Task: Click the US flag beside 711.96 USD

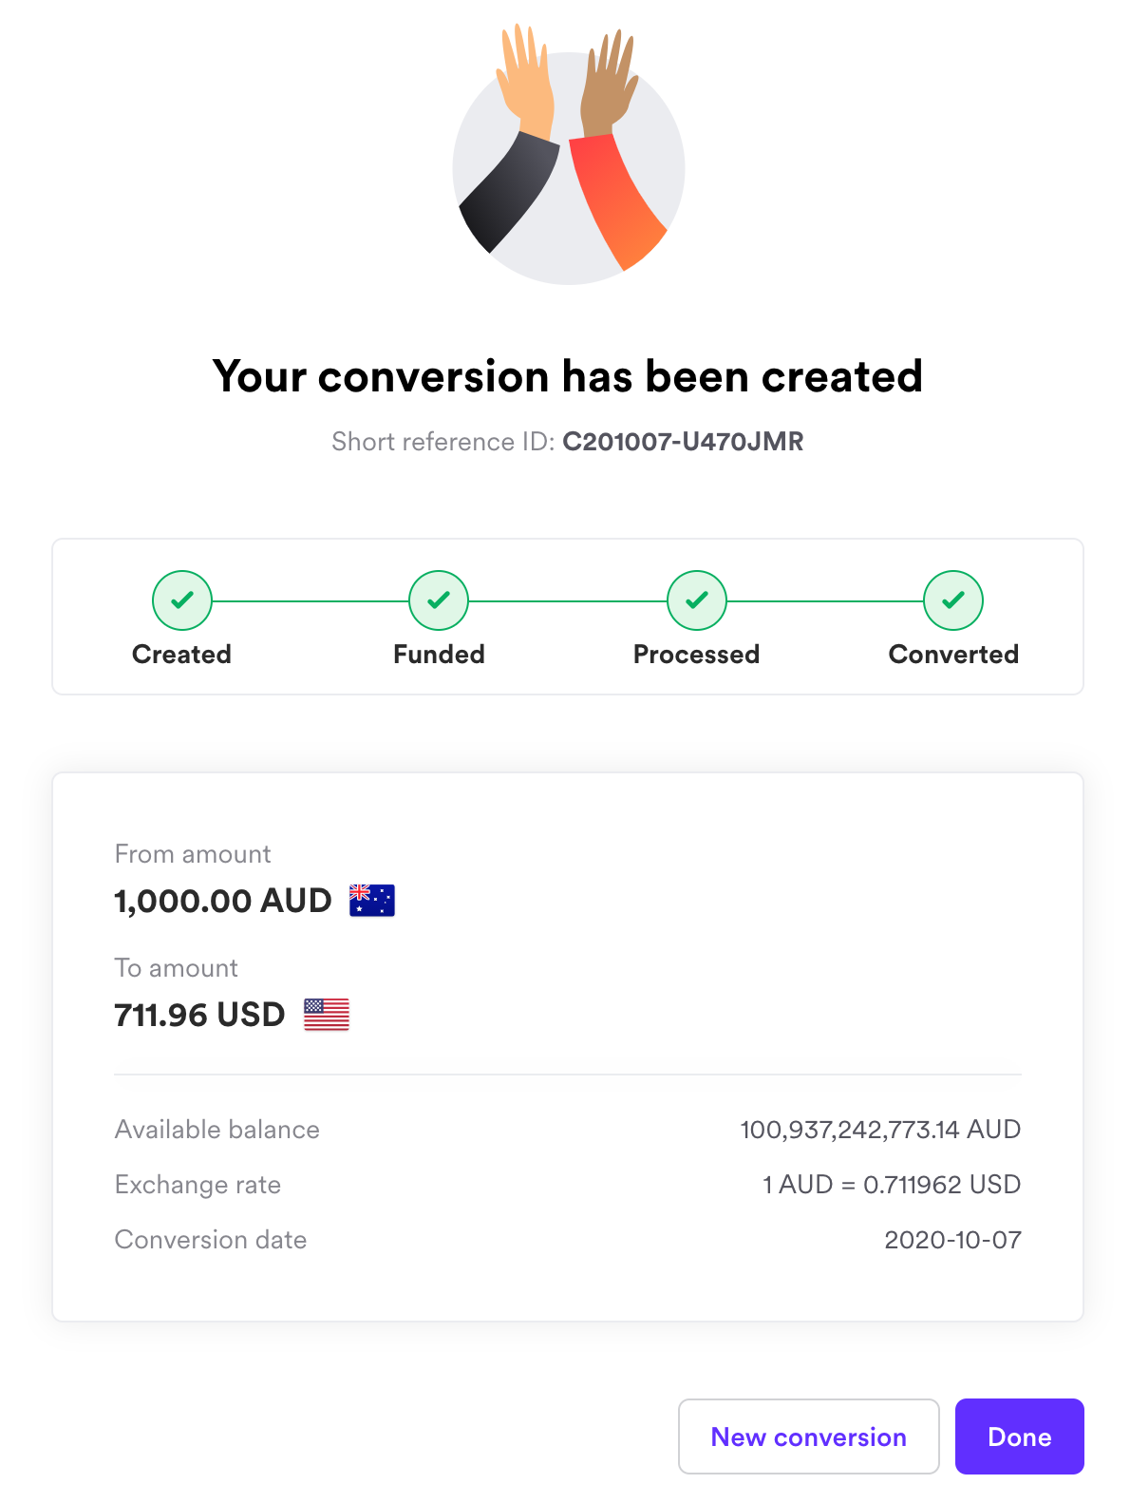Action: [326, 1015]
